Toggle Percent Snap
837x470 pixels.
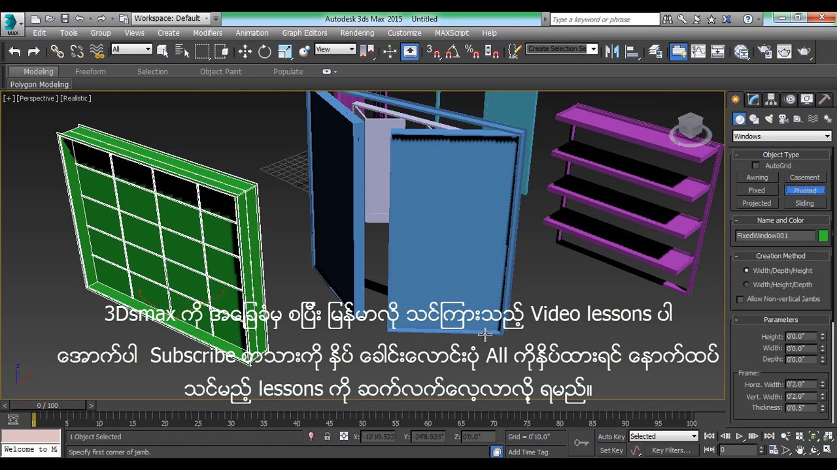(x=472, y=51)
